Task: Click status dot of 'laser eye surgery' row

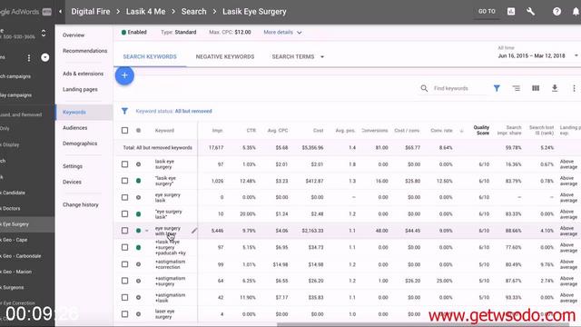Action: 138,314
